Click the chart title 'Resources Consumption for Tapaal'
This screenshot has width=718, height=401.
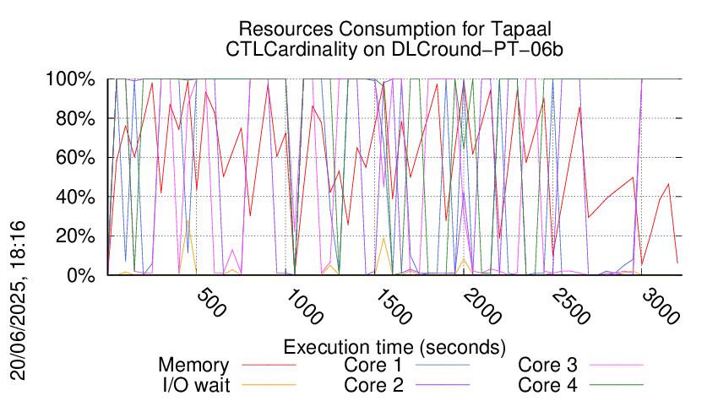click(x=394, y=29)
